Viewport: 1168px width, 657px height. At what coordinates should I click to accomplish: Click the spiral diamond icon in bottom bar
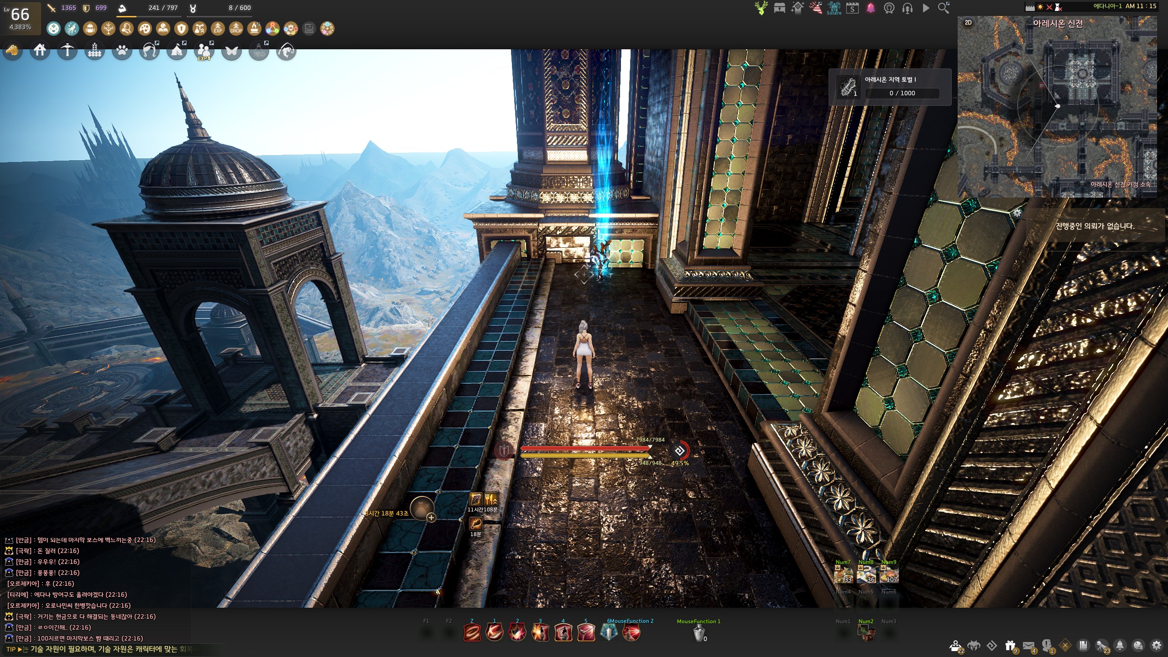[x=992, y=645]
